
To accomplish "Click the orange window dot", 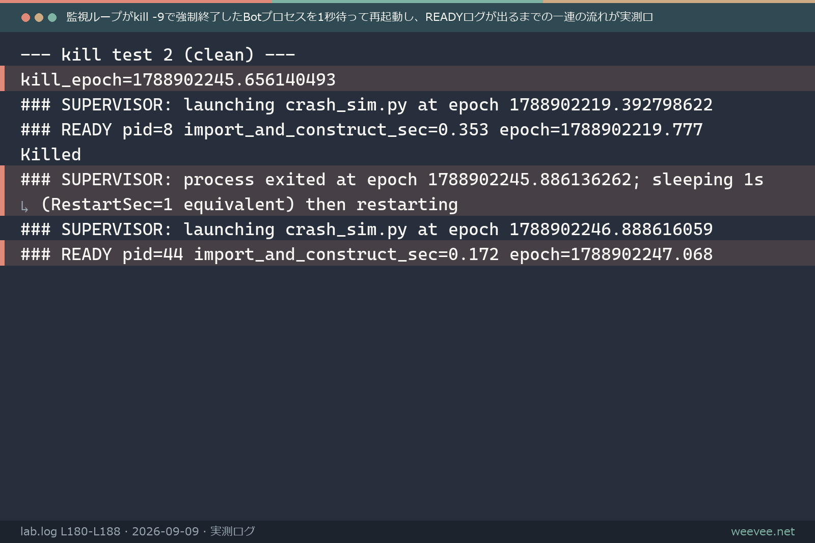I will 39,18.
